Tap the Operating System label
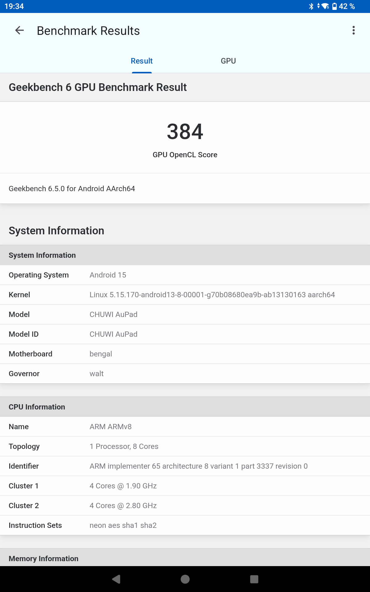370x592 pixels. point(39,275)
